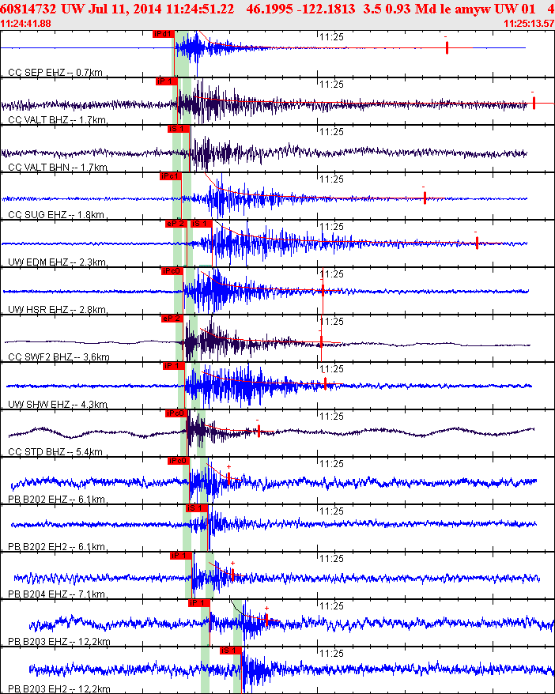
Task: Click the 'UW SHW EHZ -- 4.3km' station label
Action: [x=58, y=404]
